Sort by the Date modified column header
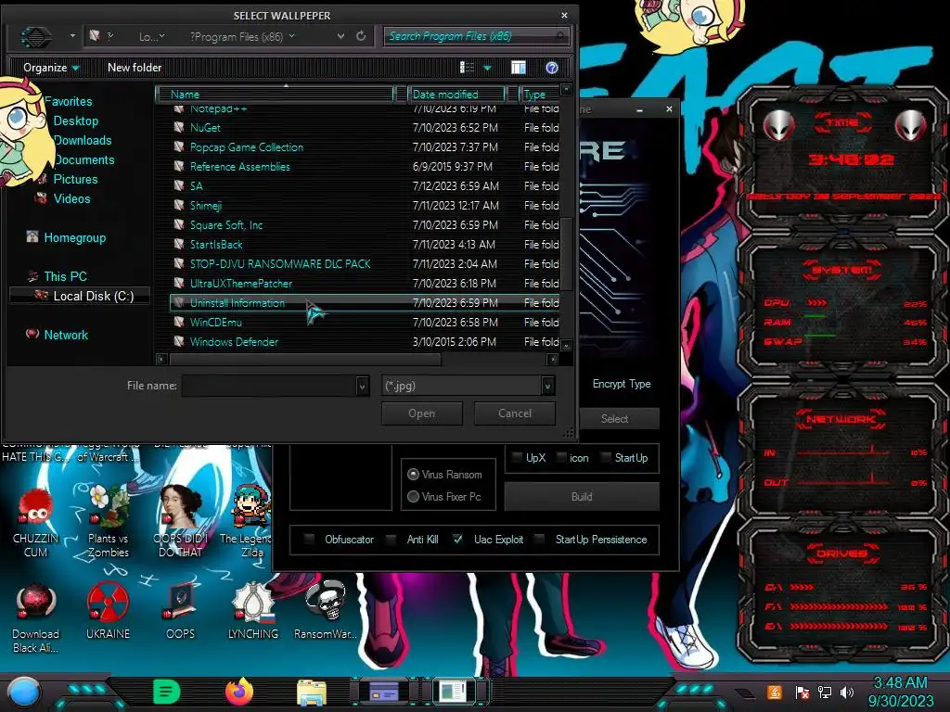This screenshot has width=950, height=712. 456,95
